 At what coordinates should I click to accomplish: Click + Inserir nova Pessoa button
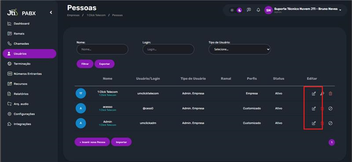tap(92, 142)
